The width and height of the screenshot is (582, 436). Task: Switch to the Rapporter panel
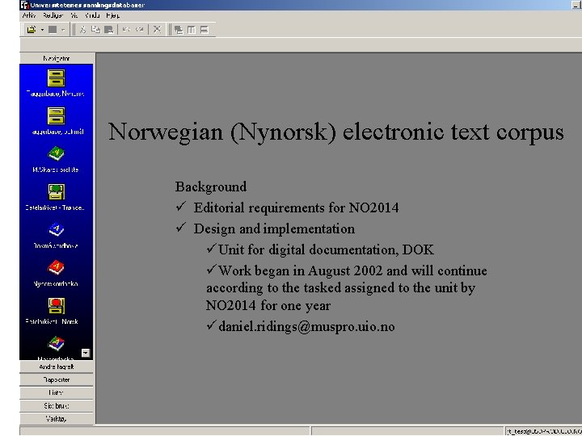pos(57,379)
